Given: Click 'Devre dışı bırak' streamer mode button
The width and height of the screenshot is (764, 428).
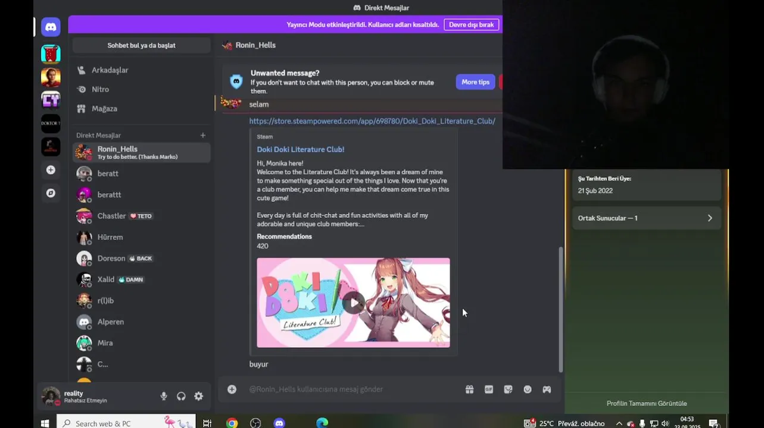Looking at the screenshot, I should click(x=471, y=24).
